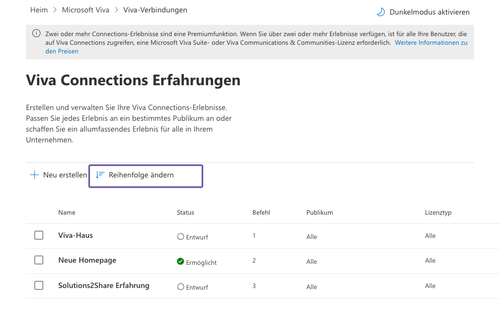
Task: Sort by the Name column header
Action: 67,213
